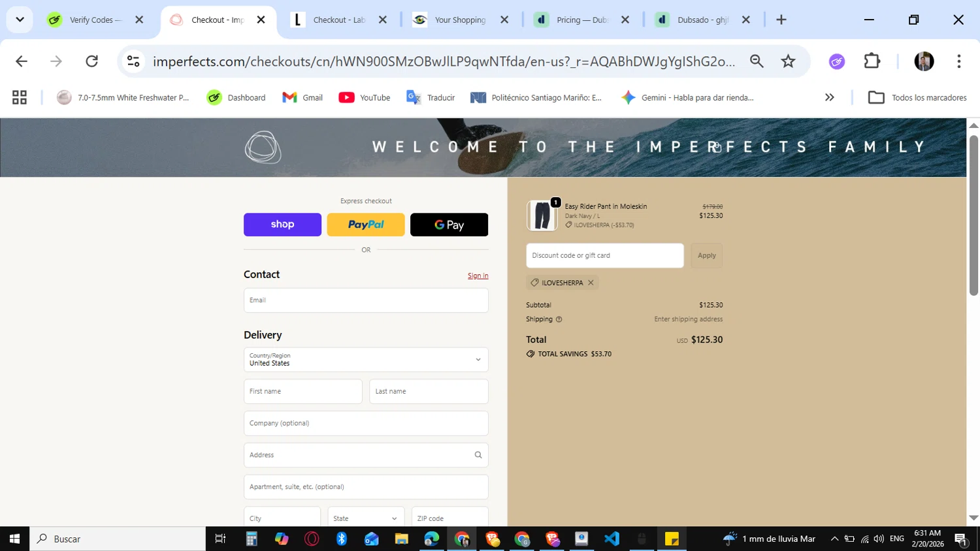This screenshot has width=980, height=551.
Task: Click the City field
Action: 282,518
